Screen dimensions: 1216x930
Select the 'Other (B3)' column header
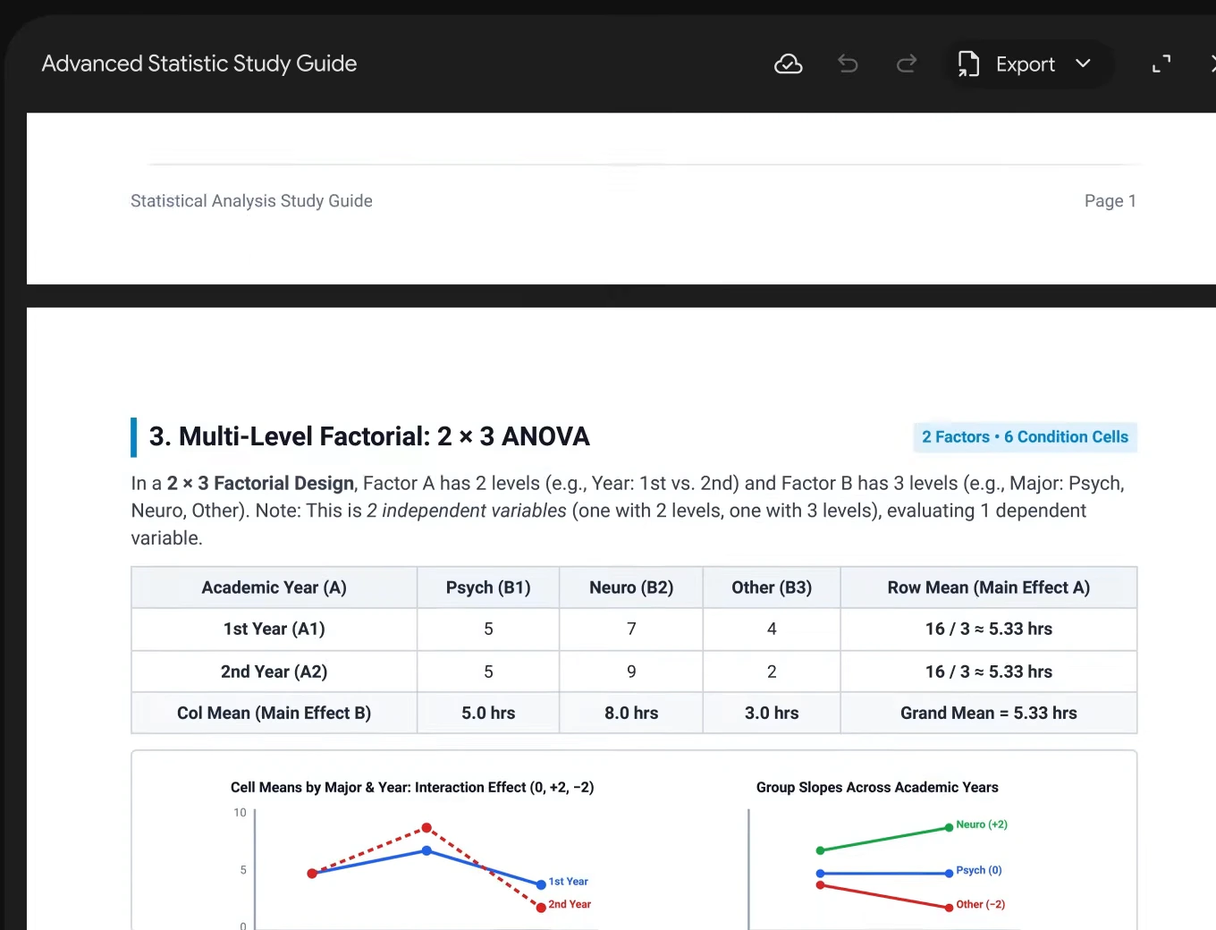(x=772, y=588)
